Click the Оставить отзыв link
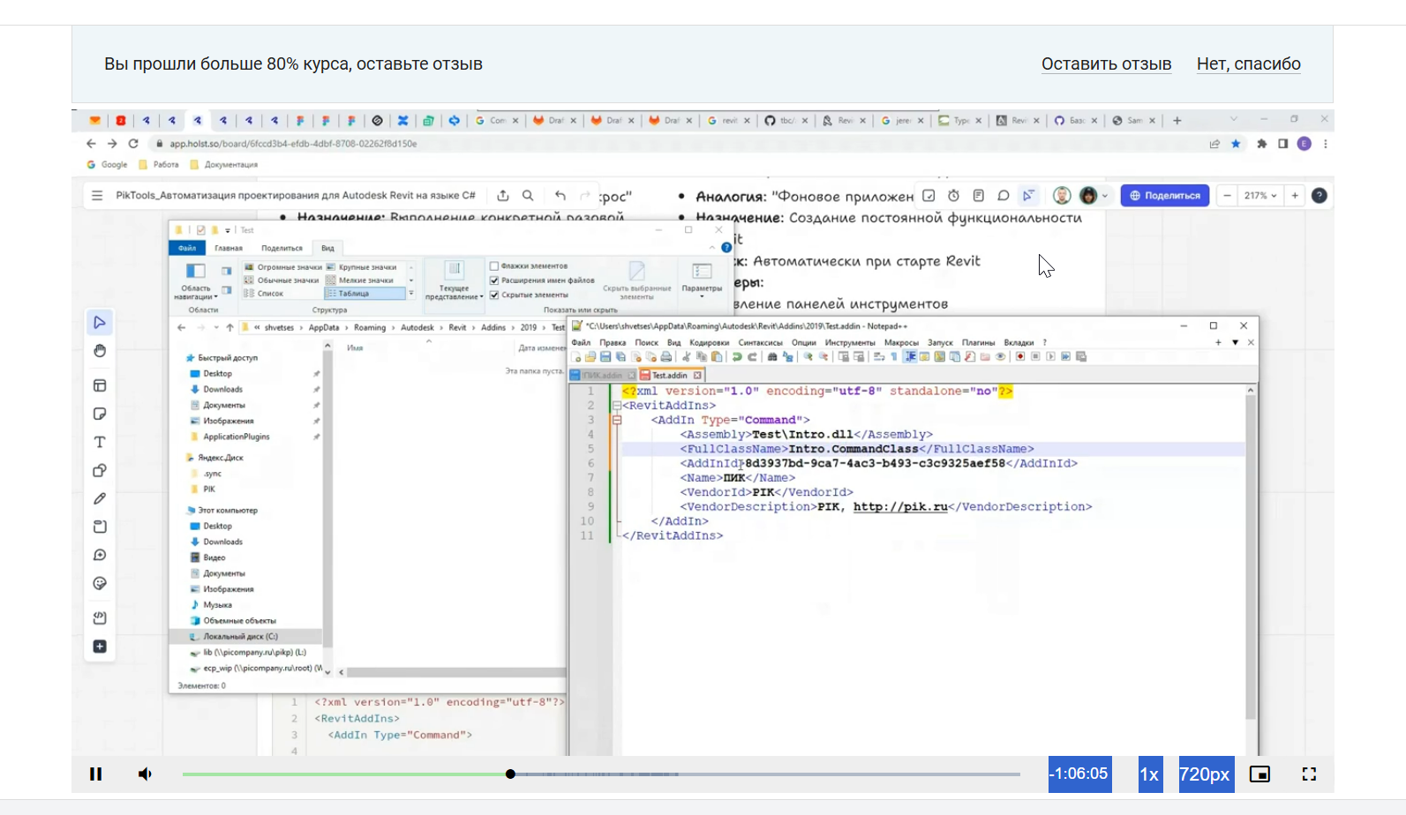The height and width of the screenshot is (815, 1406). (1106, 64)
